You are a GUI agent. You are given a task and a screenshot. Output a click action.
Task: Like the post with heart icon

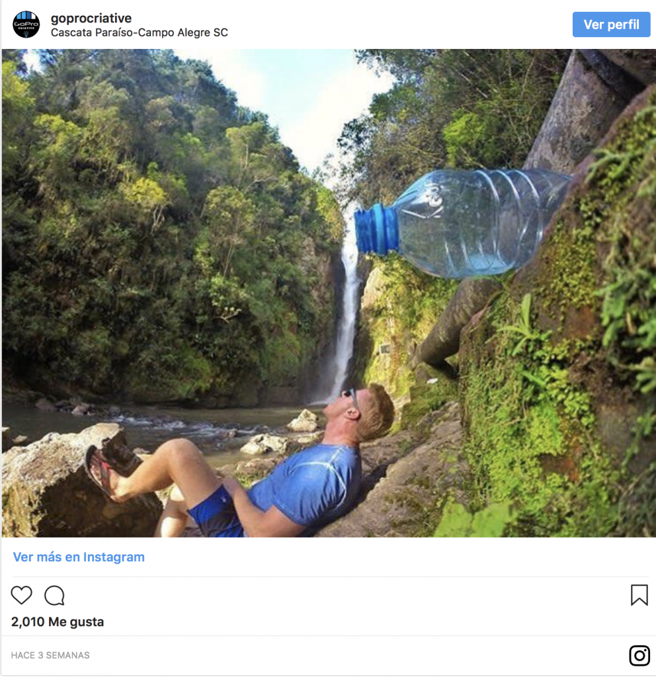(21, 596)
